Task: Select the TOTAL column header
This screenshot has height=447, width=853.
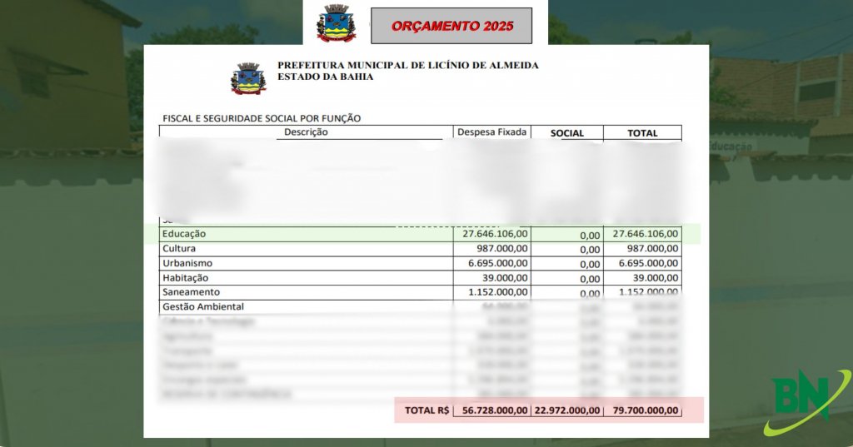Action: pyautogui.click(x=642, y=133)
